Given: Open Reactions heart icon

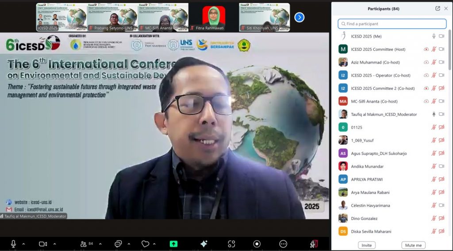Looking at the screenshot, I should click(x=145, y=244).
